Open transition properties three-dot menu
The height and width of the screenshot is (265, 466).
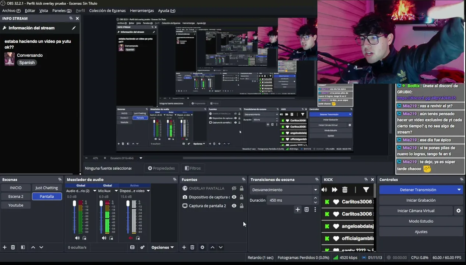(315, 210)
